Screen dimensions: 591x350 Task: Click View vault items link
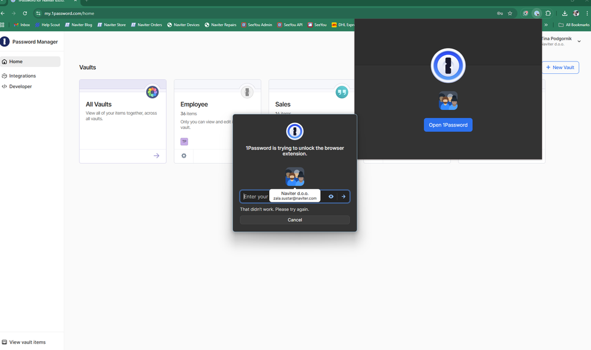click(27, 342)
